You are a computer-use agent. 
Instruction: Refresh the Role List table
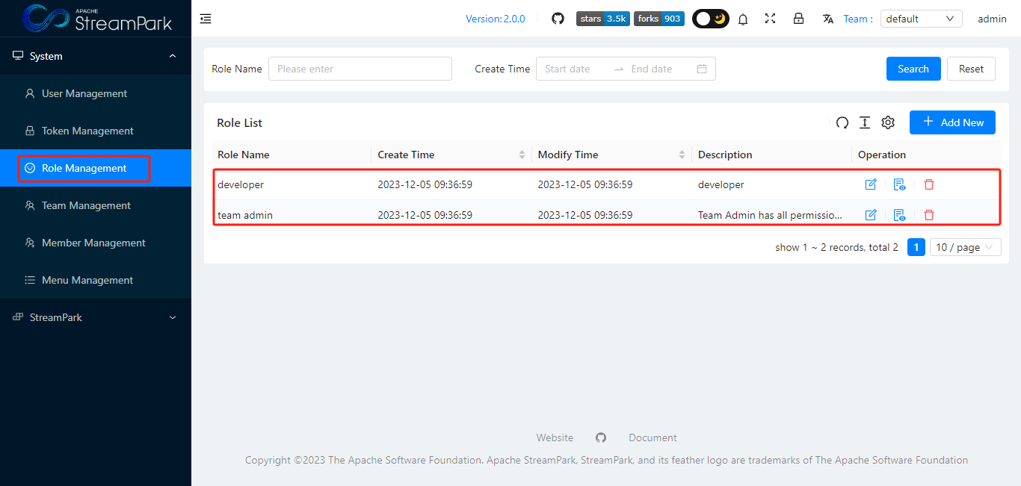click(842, 123)
